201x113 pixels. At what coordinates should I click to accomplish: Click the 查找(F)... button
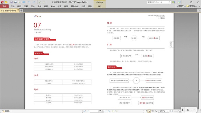click(181, 6)
